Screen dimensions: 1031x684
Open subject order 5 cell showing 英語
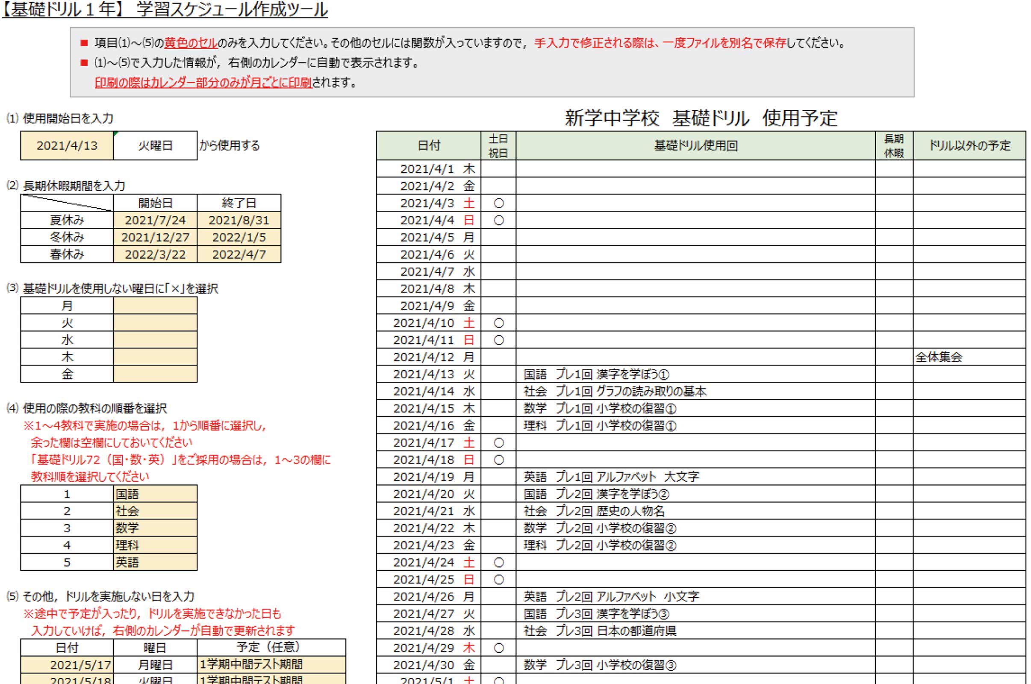[x=155, y=562]
